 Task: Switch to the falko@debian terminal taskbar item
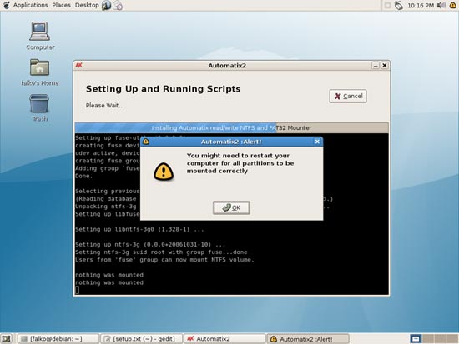pos(58,339)
